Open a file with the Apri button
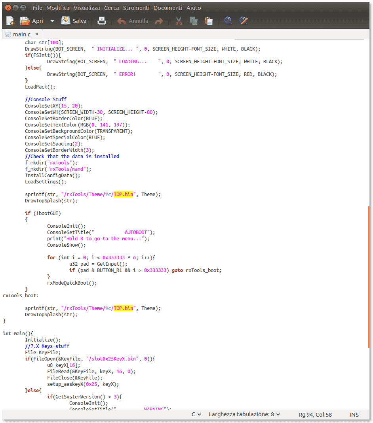The height and width of the screenshot is (423, 373). pyautogui.click(x=32, y=21)
